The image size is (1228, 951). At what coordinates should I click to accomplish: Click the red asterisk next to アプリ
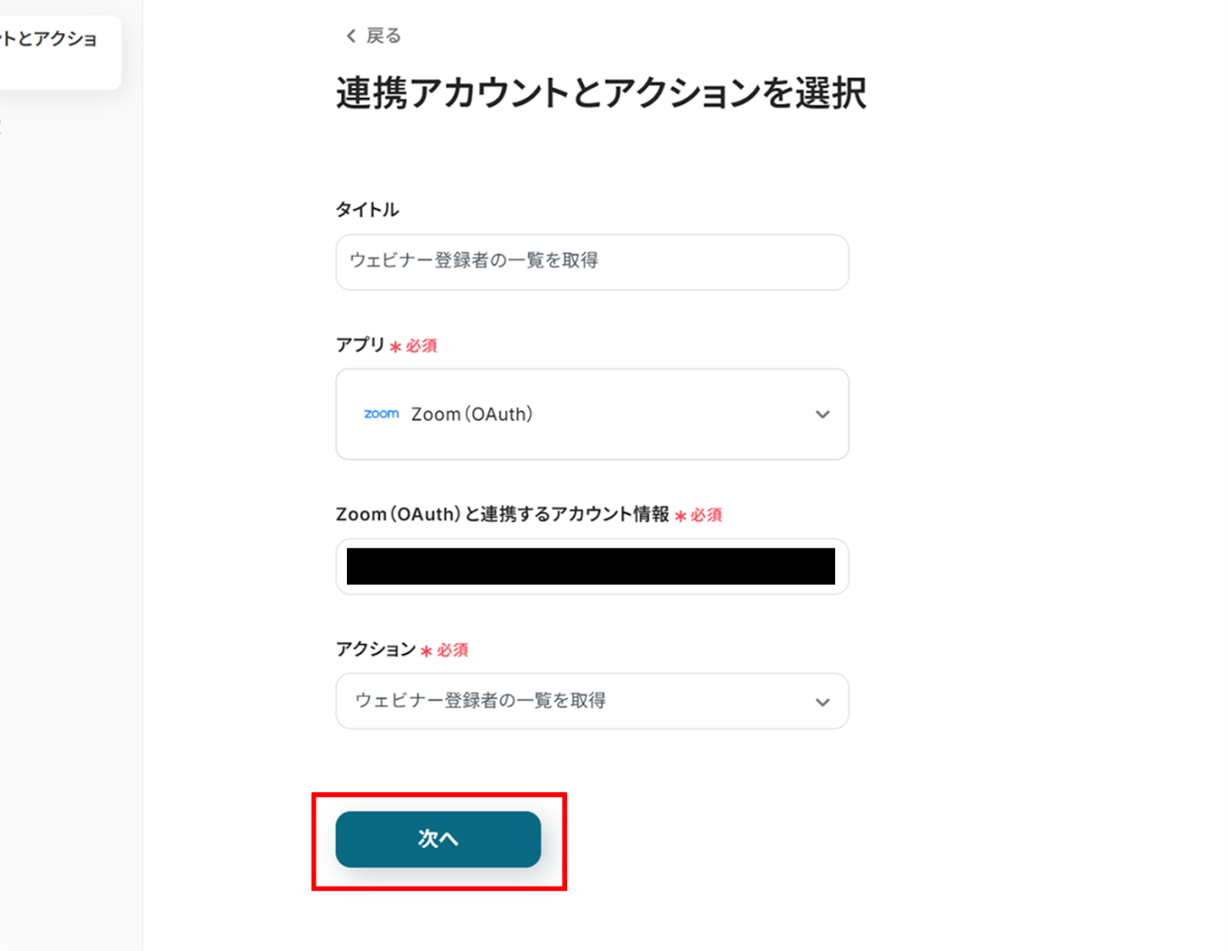pyautogui.click(x=395, y=347)
